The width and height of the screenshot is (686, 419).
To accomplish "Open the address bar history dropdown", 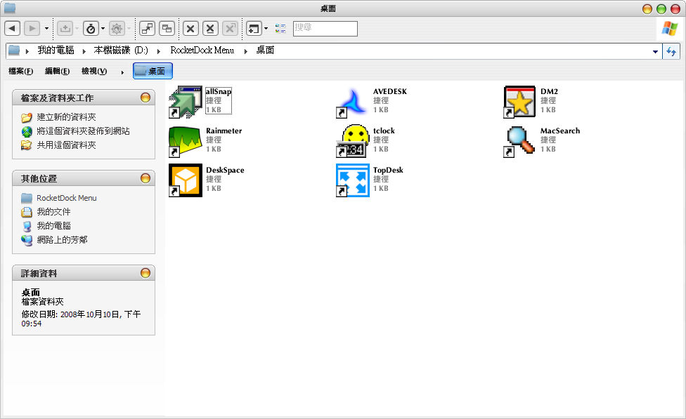I will coord(655,51).
